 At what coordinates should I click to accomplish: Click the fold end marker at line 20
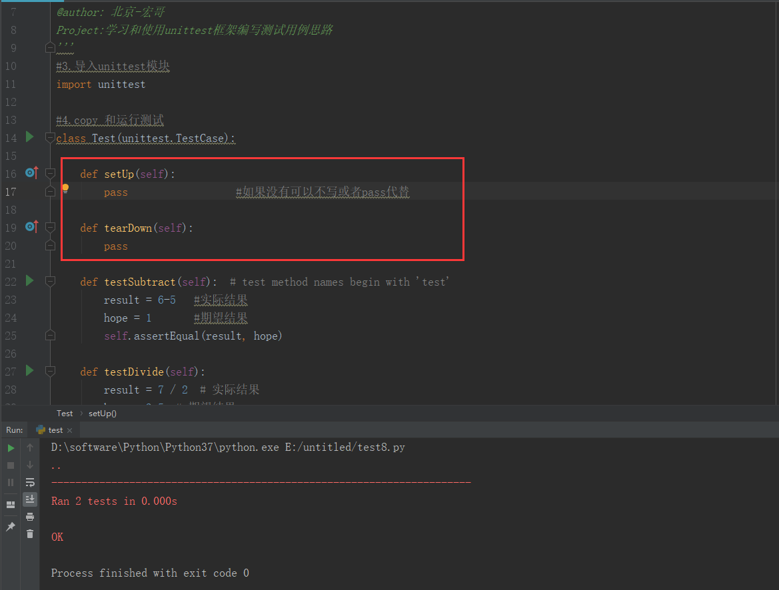(50, 245)
